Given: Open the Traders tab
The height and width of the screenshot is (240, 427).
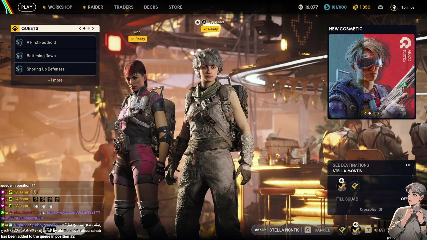Looking at the screenshot, I should click(x=123, y=7).
